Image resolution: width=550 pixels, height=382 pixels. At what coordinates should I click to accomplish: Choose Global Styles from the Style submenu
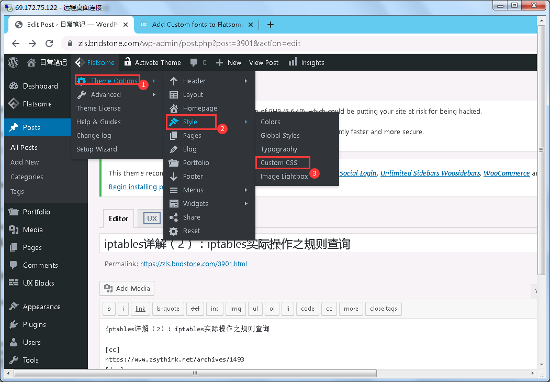pos(280,136)
